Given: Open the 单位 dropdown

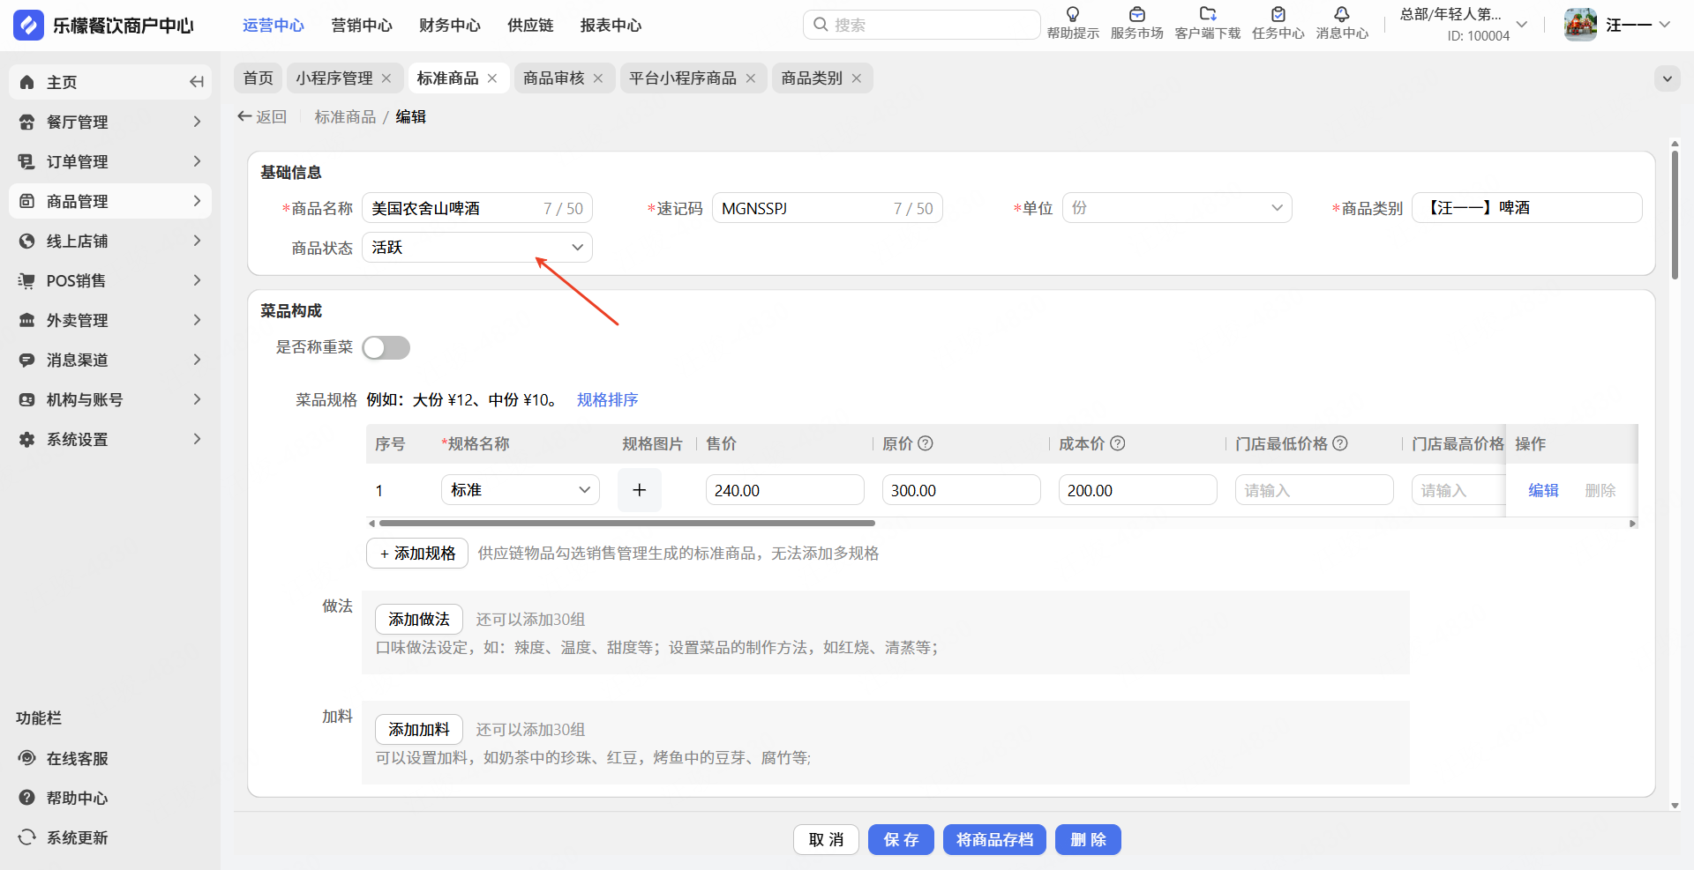Looking at the screenshot, I should [1176, 208].
